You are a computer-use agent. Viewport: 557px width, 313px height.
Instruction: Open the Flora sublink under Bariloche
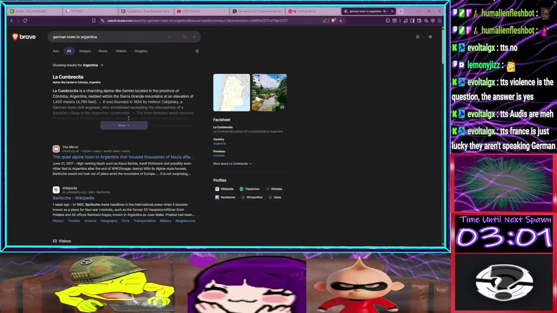(x=125, y=221)
